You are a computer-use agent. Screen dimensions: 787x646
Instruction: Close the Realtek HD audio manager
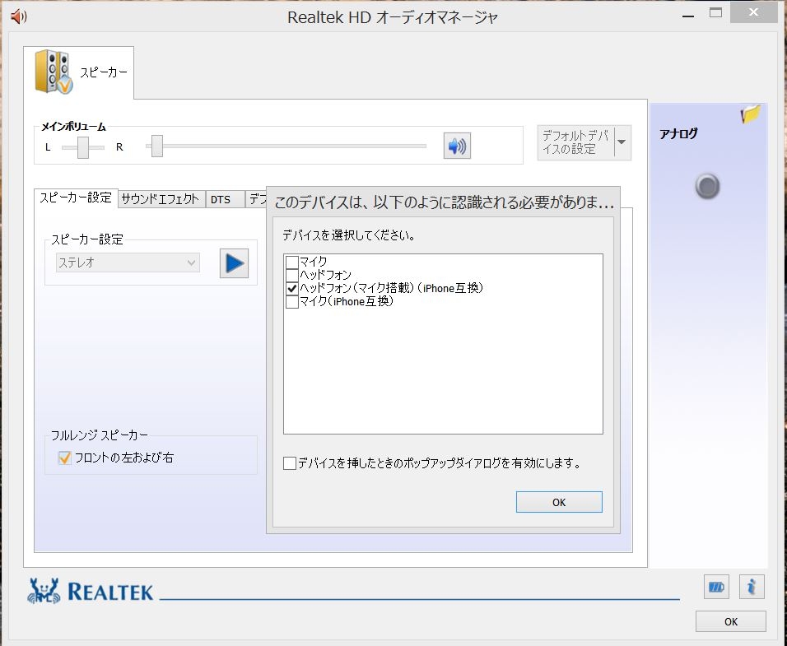(753, 12)
